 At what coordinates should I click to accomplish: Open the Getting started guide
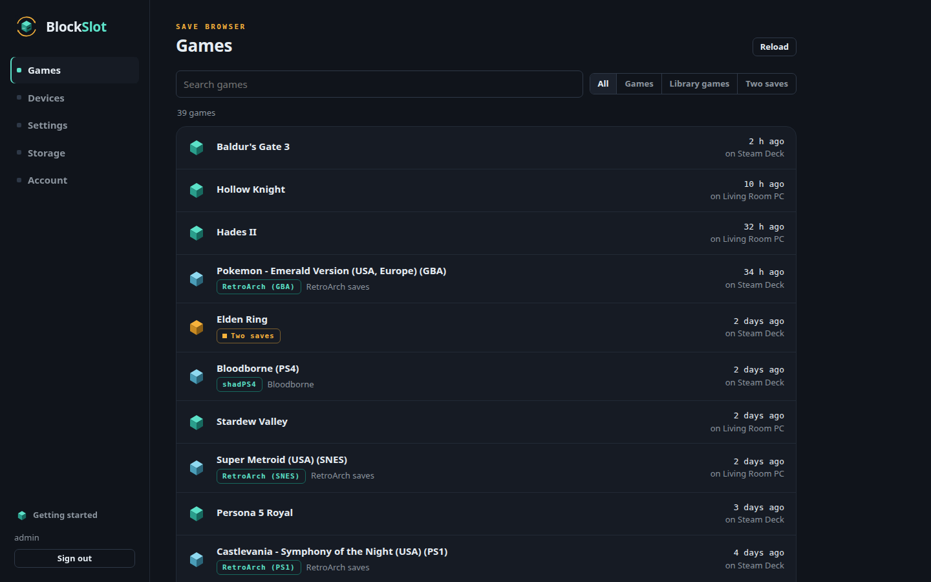[65, 515]
